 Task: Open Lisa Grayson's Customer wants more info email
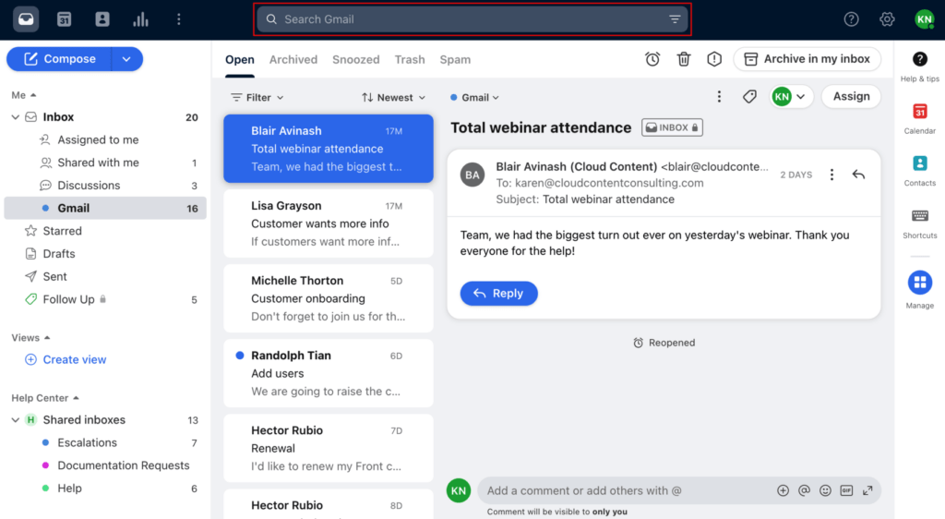pos(329,223)
